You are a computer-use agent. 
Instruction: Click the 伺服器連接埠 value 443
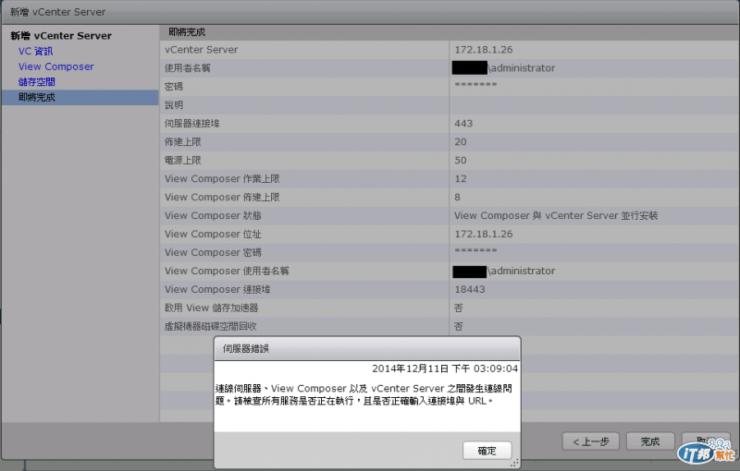463,124
